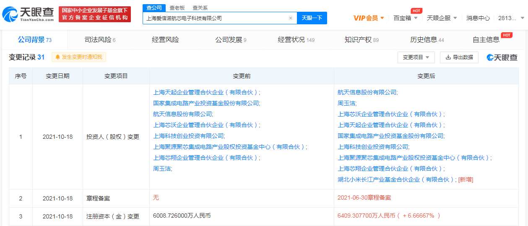528x226 pixels.
Task: Open 航天信息股份有限公司 link in 变更后 column
Action: click(367, 92)
